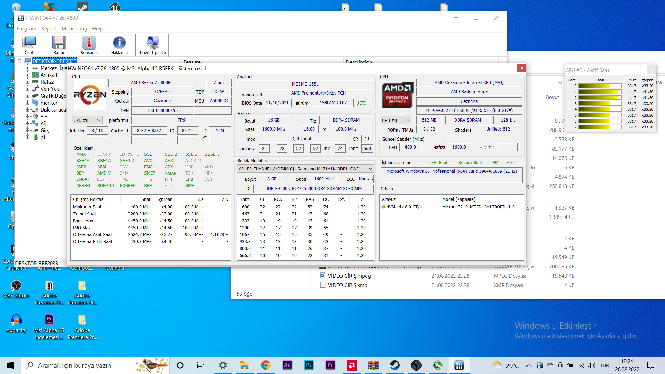Image resolution: width=665 pixels, height=374 pixels.
Task: Open the Wi-Fi network tray icon
Action: (582, 365)
